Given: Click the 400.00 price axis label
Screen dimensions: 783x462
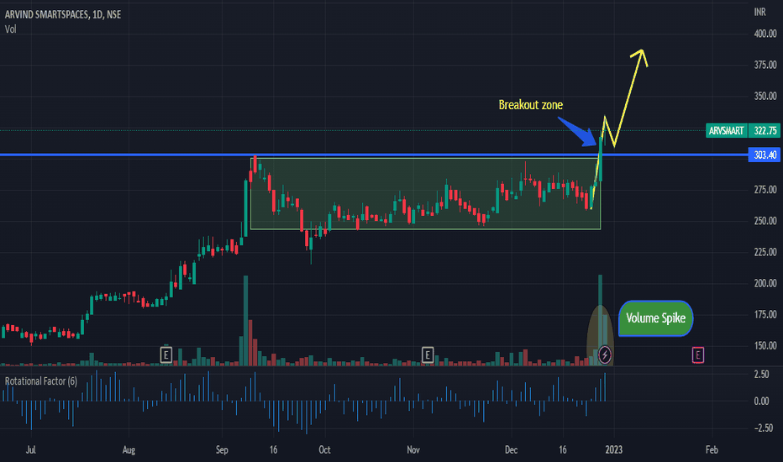Looking at the screenshot, I should point(765,34).
